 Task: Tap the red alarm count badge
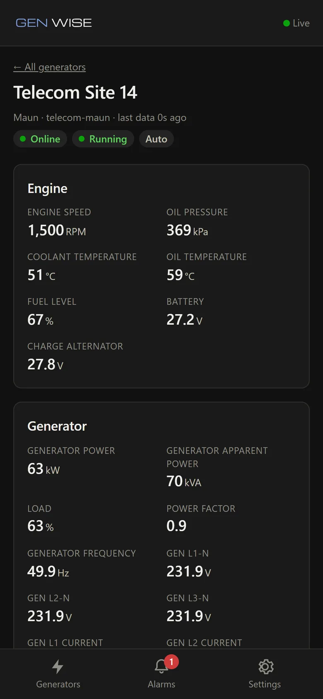coord(171,662)
